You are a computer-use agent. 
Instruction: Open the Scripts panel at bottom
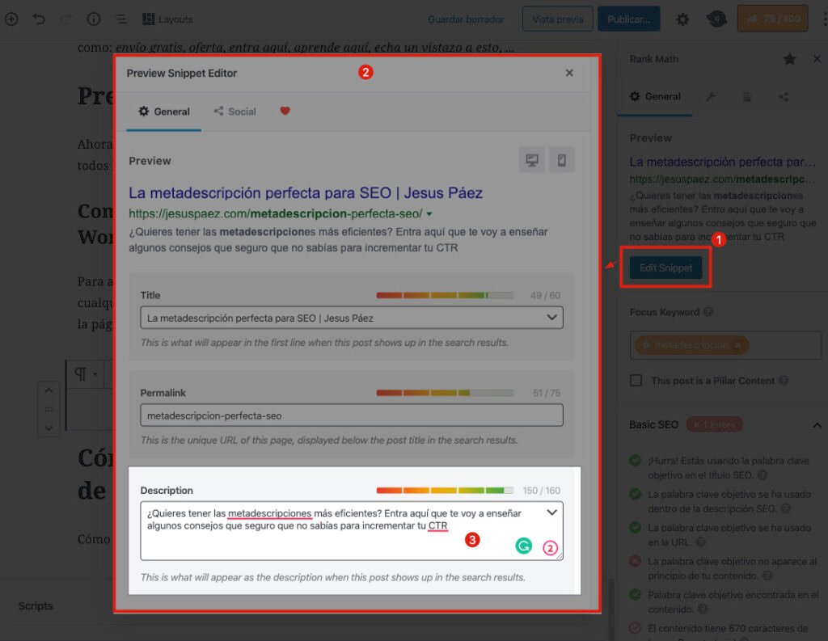[x=36, y=606]
